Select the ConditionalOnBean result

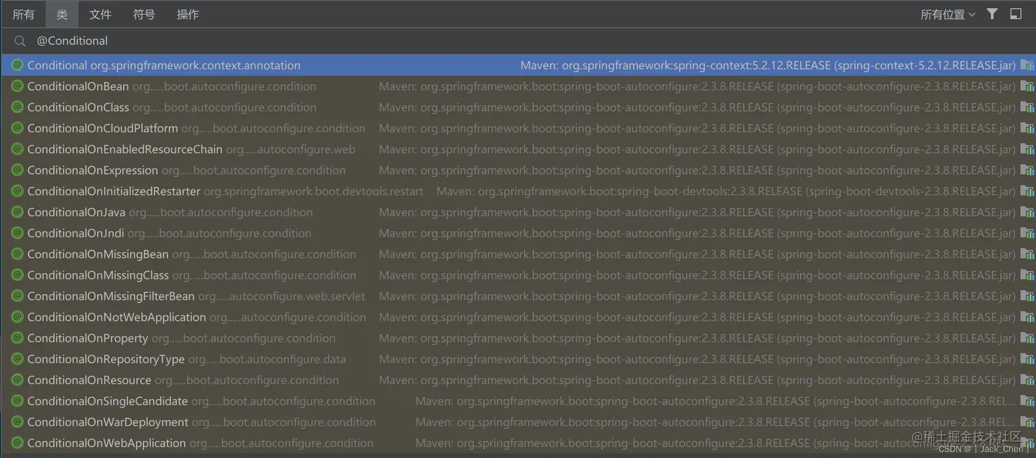click(518, 86)
